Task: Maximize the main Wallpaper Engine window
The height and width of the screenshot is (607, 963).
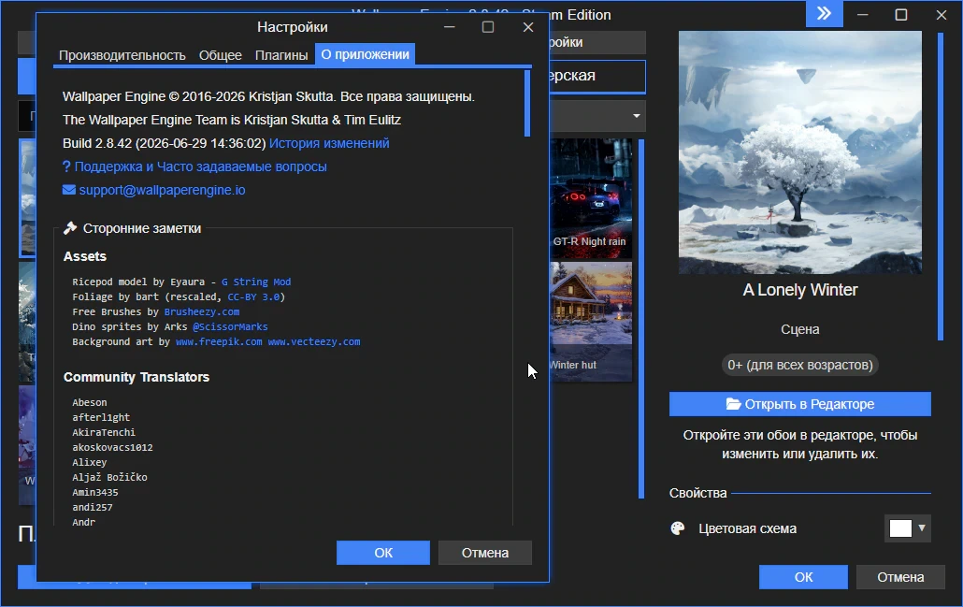Action: (901, 14)
